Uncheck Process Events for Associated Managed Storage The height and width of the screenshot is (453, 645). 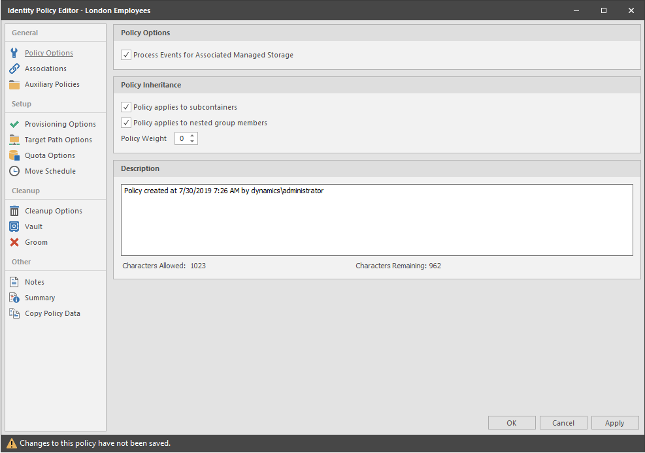pyautogui.click(x=125, y=55)
